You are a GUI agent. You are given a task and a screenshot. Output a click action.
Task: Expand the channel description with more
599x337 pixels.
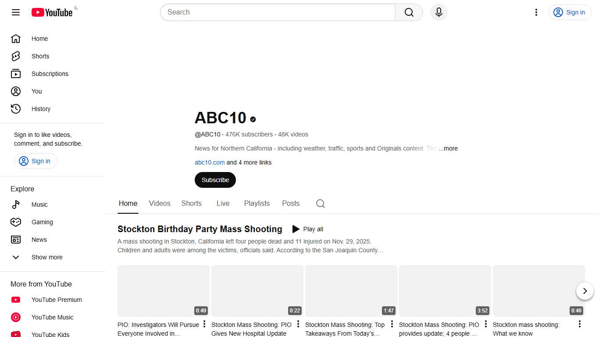(449, 148)
